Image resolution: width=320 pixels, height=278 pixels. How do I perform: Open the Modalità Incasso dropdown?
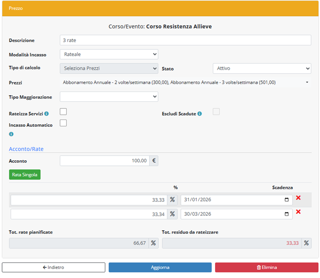coord(109,54)
